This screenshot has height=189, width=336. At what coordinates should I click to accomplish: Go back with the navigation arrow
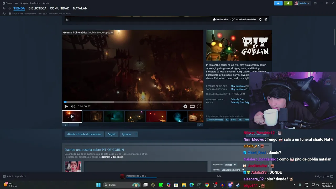4,8
